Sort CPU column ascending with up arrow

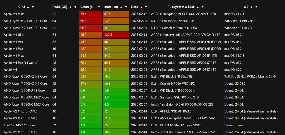tap(28, 7)
